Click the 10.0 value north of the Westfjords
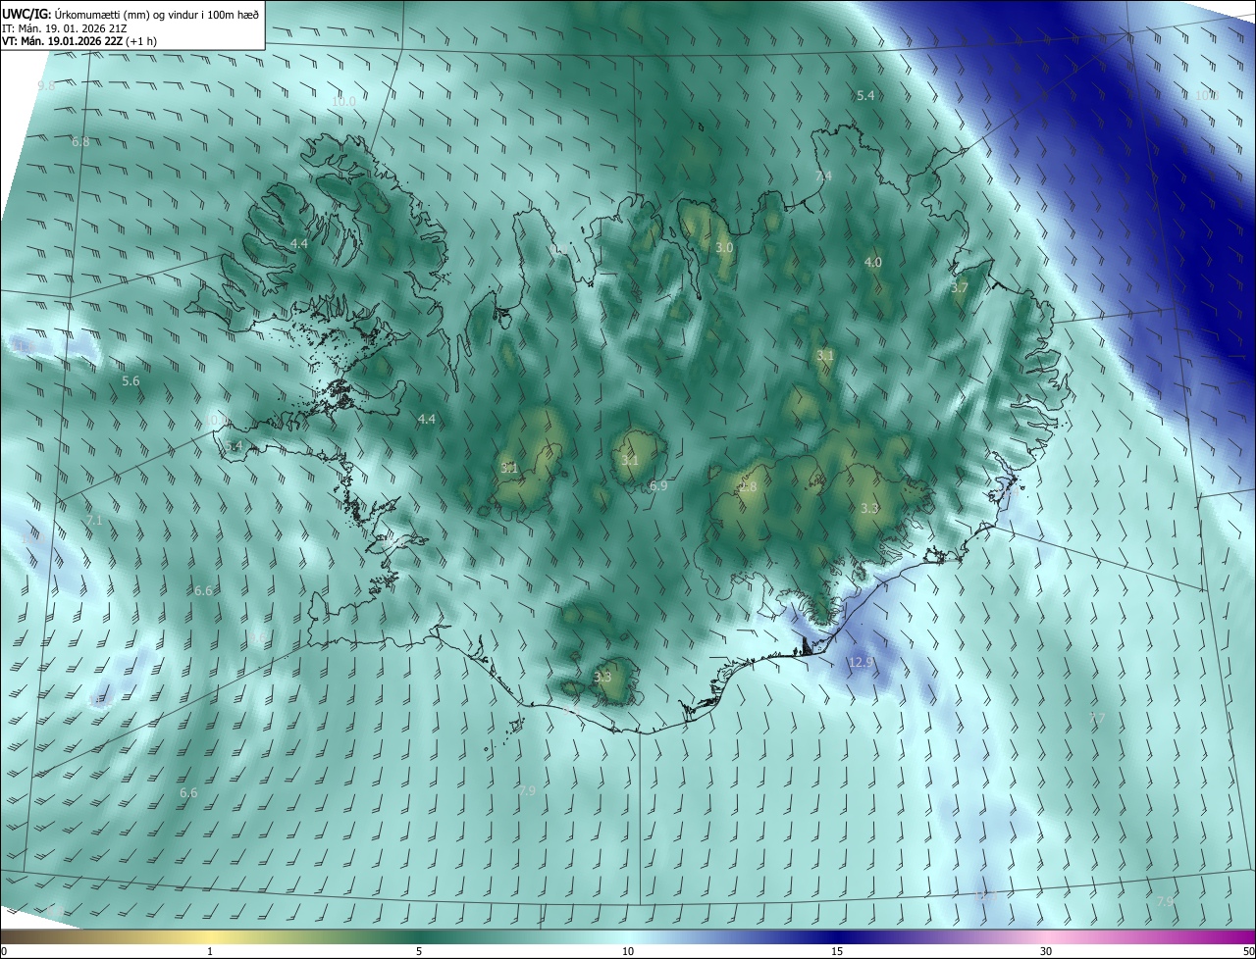This screenshot has height=959, width=1256. tap(343, 101)
